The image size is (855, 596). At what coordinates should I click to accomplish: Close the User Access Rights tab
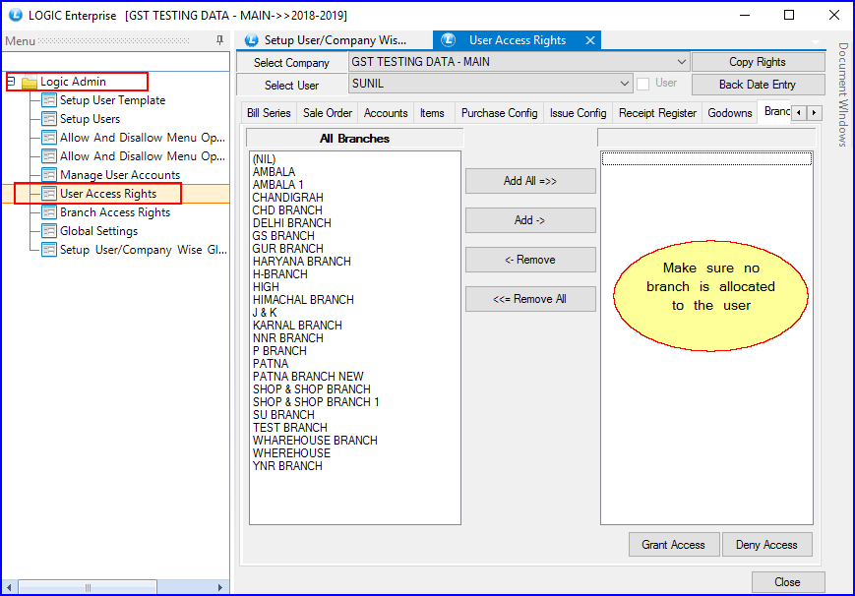(589, 40)
